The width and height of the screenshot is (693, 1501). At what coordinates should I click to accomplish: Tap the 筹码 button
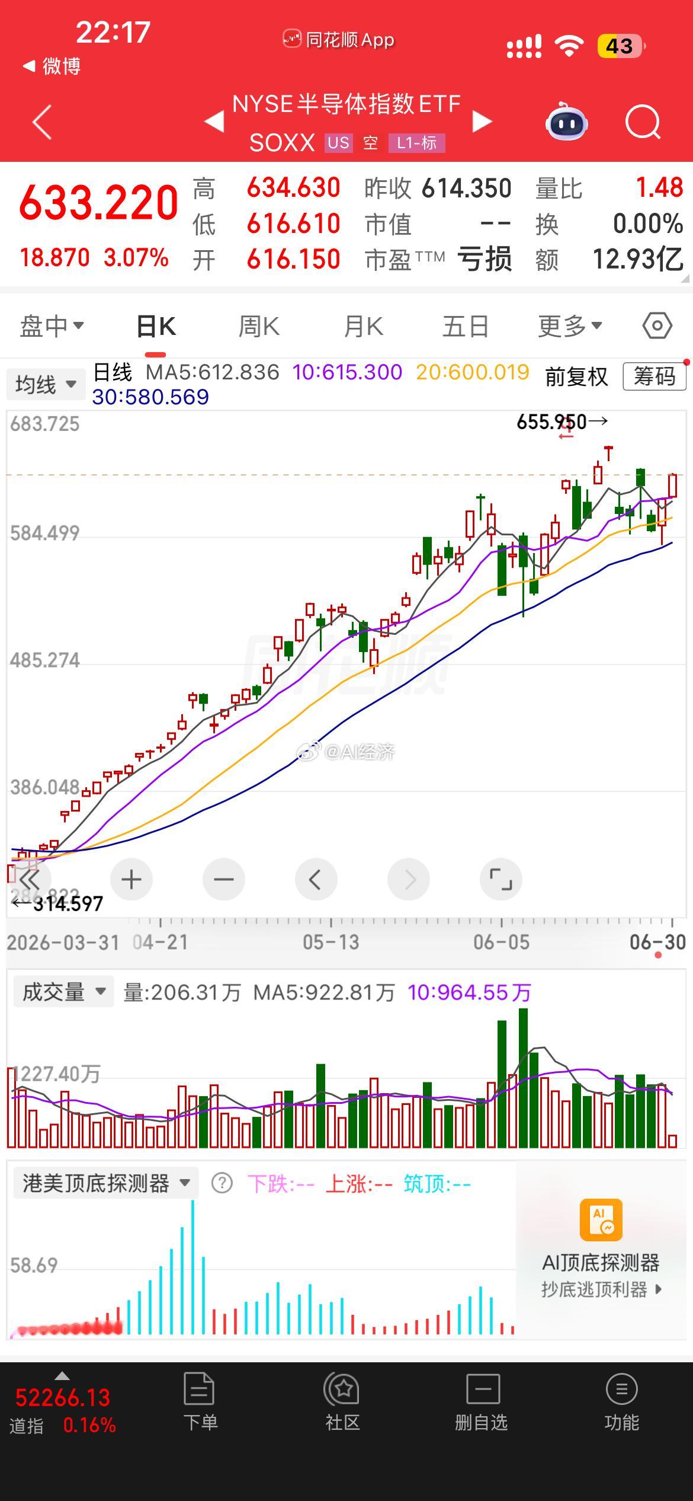(654, 376)
